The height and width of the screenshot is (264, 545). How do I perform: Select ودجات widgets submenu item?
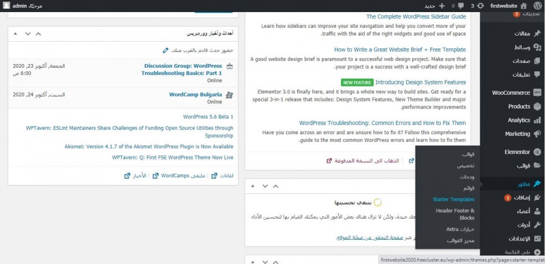click(x=467, y=177)
